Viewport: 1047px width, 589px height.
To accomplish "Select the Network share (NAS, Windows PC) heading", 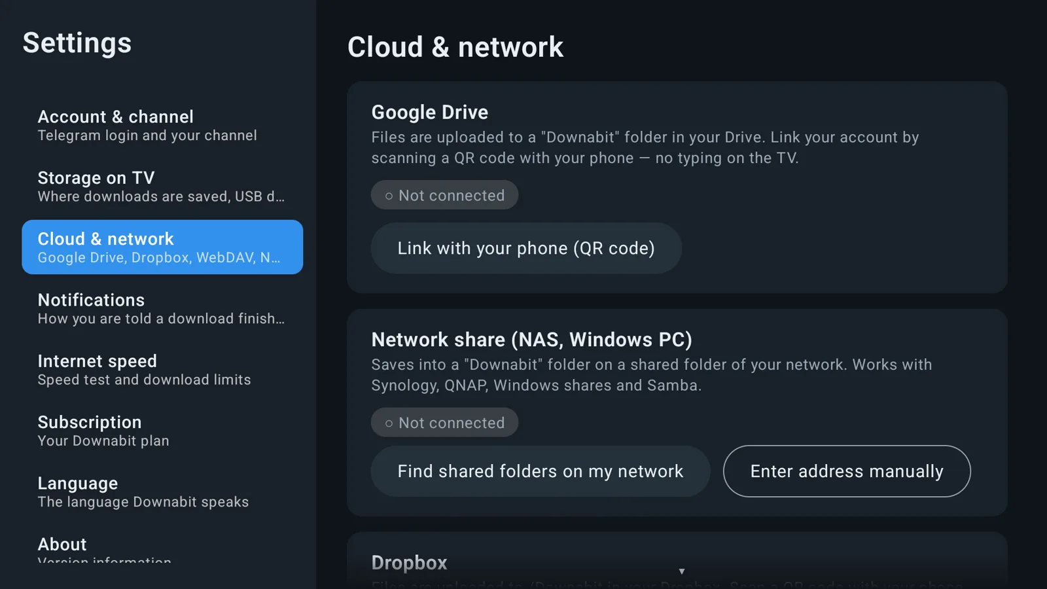I will click(x=531, y=340).
